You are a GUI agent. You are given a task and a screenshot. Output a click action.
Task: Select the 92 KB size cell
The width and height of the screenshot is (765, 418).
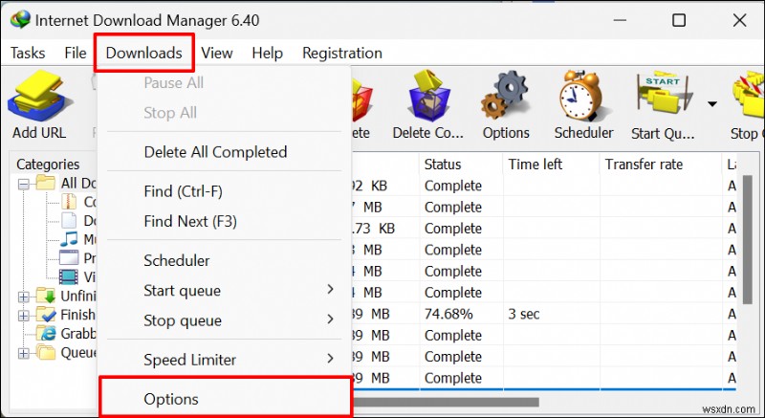pos(369,186)
